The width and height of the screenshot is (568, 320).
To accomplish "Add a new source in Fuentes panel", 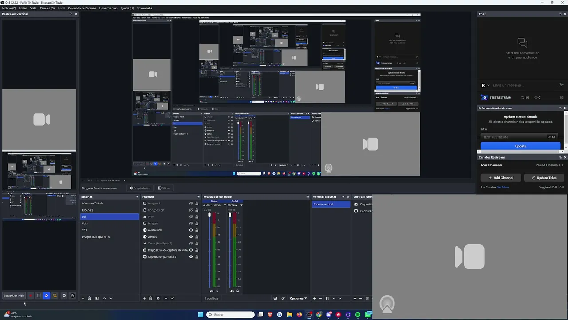I will click(144, 298).
